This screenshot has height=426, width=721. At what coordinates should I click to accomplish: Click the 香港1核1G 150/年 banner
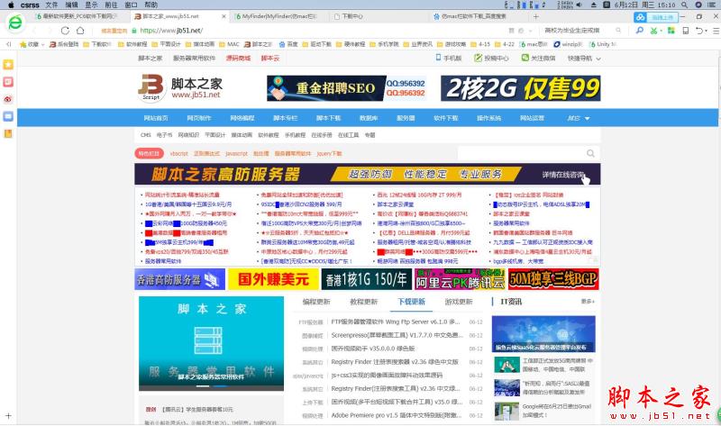pos(366,279)
